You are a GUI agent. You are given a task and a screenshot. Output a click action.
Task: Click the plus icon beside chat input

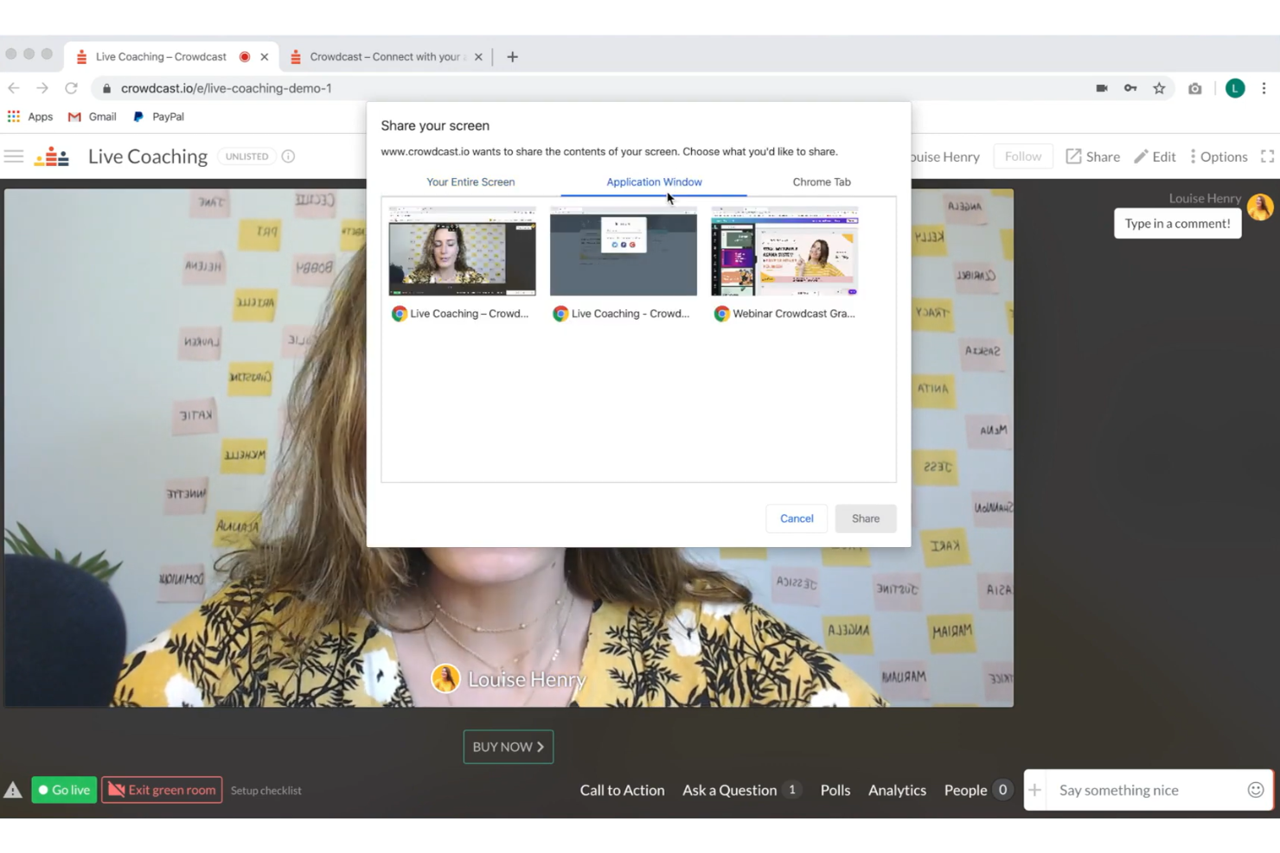click(x=1034, y=790)
